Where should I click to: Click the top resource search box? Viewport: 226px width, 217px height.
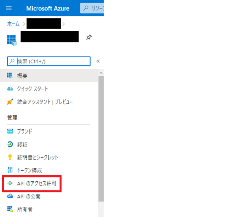(x=92, y=8)
